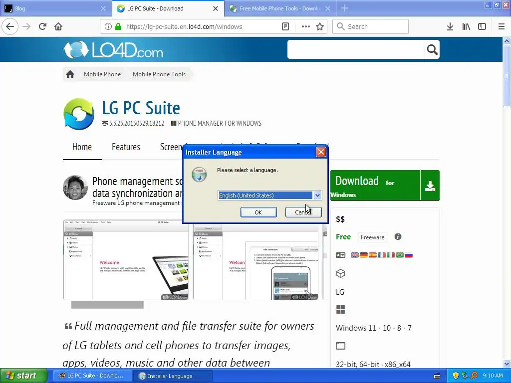
Task: Go back with Firefox back arrow
Action: [x=10, y=26]
